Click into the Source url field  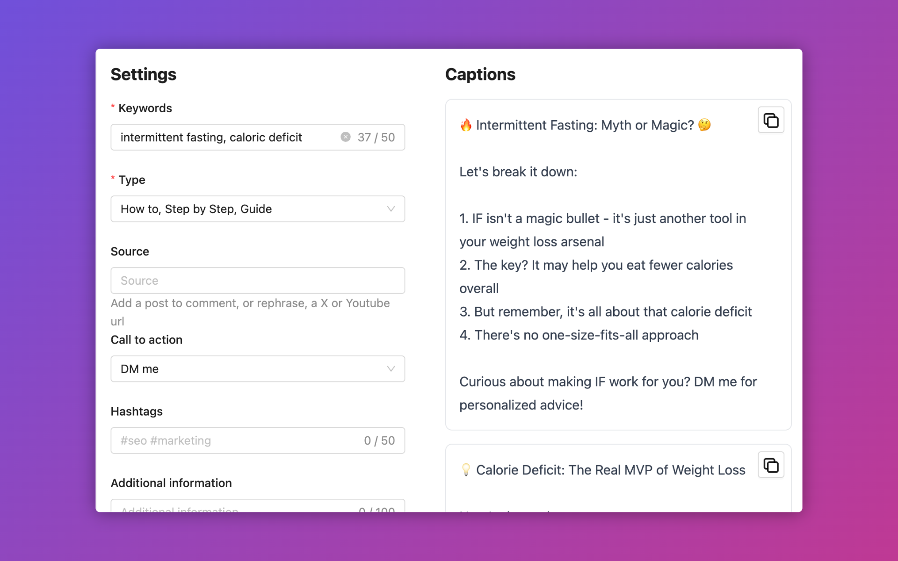click(257, 280)
